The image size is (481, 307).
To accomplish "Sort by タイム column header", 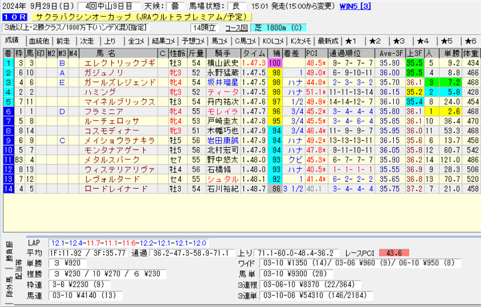I will coord(254,53).
